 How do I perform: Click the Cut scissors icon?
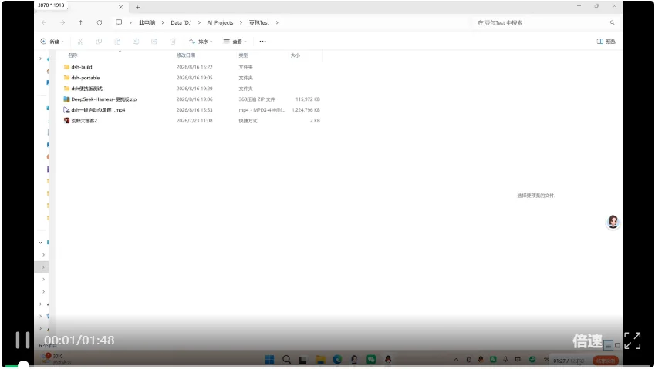[81, 42]
